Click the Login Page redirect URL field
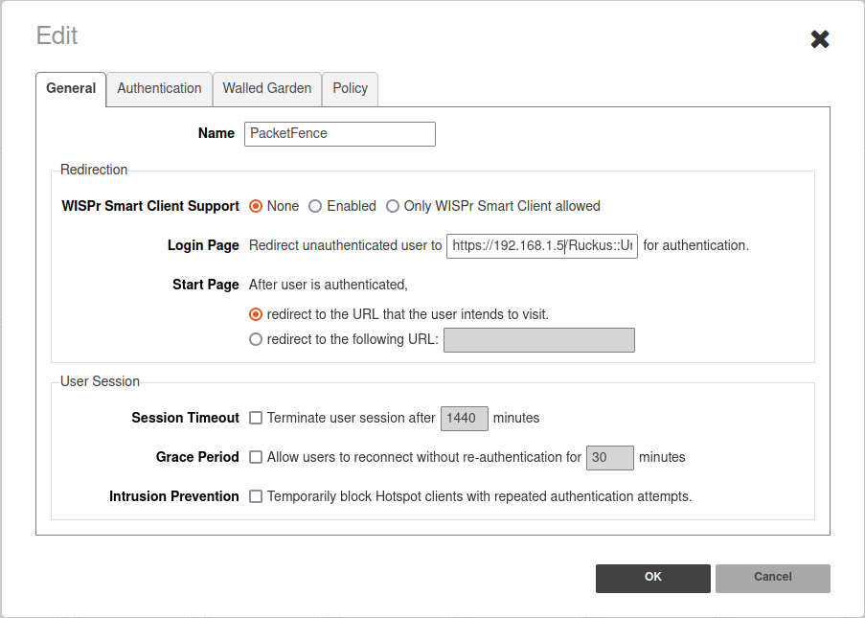 [541, 246]
